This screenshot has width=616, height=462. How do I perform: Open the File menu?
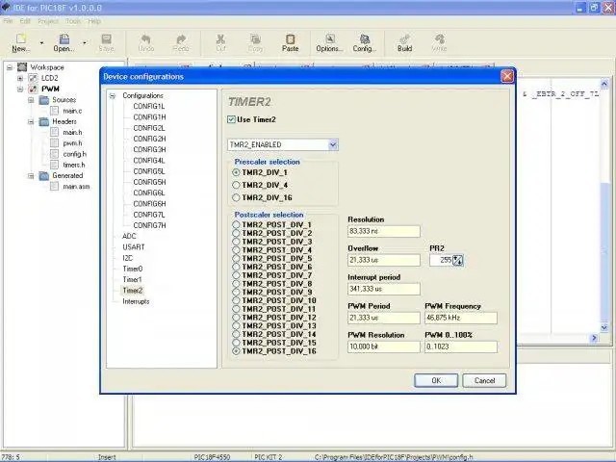tap(8, 21)
